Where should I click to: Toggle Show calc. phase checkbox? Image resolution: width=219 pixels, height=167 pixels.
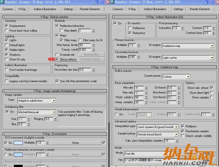pyautogui.click(x=211, y=88)
